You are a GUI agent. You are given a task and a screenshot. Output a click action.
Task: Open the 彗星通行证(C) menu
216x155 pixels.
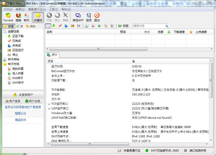click(x=37, y=9)
